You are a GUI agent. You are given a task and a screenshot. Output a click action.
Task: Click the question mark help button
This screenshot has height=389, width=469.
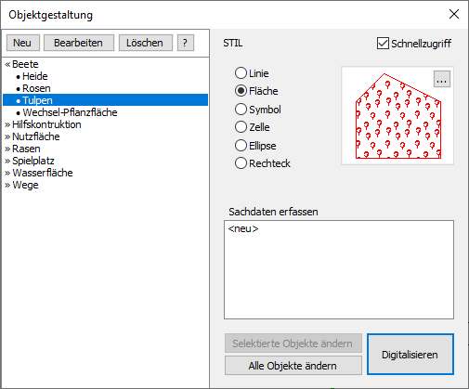(186, 43)
